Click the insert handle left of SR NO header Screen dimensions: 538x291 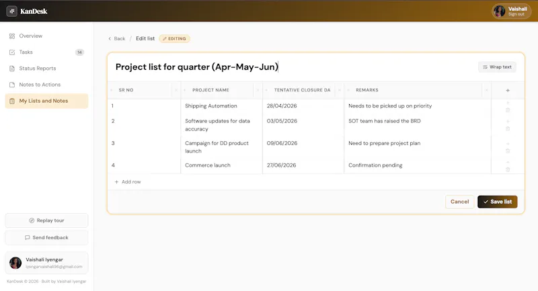click(111, 90)
